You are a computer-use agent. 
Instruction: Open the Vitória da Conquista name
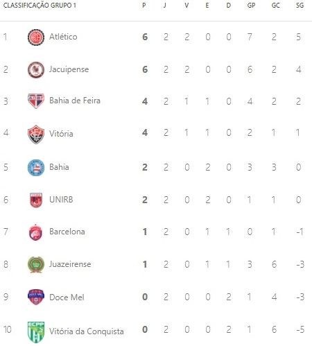[87, 331]
